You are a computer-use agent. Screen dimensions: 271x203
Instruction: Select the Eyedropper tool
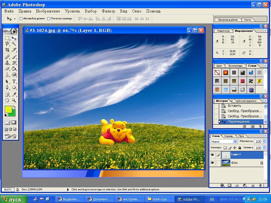14,94
